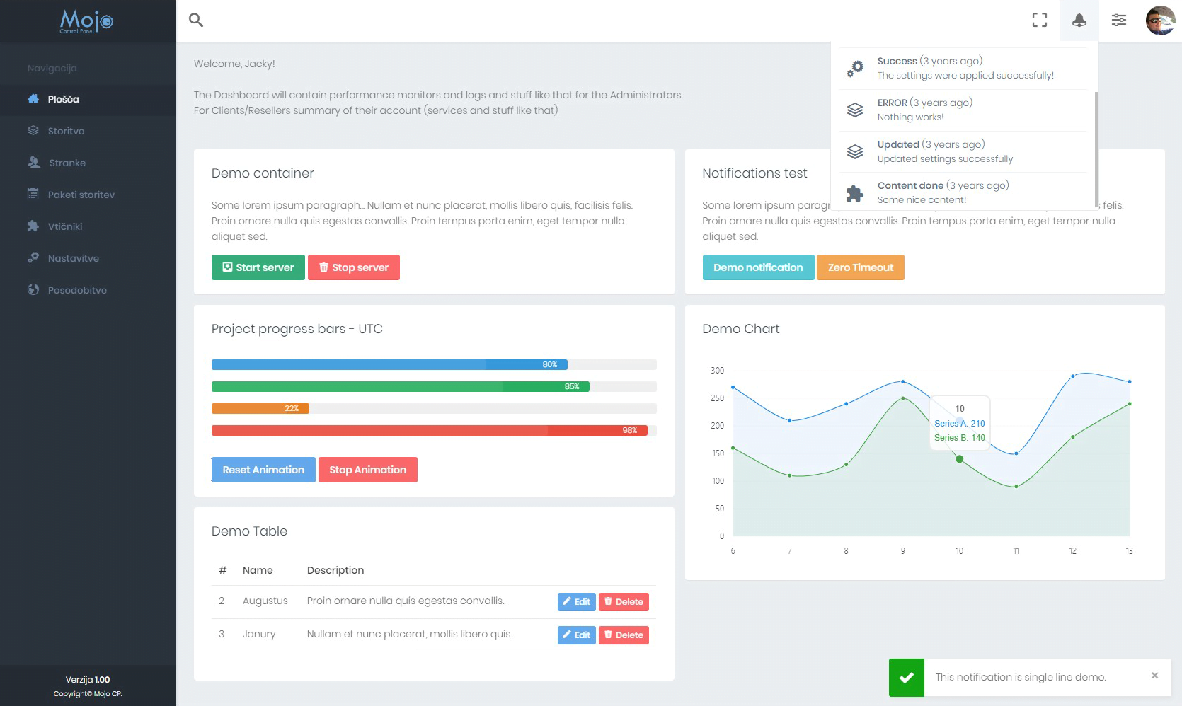Click the filter sliders icon top right

pyautogui.click(x=1119, y=20)
